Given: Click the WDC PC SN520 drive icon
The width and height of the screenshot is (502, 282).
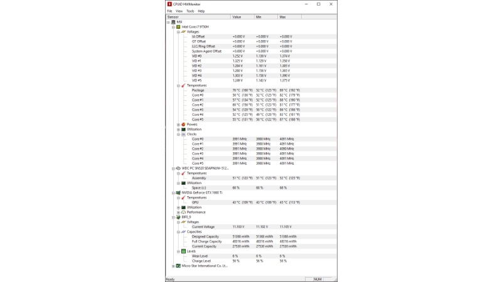Looking at the screenshot, I should (178, 168).
